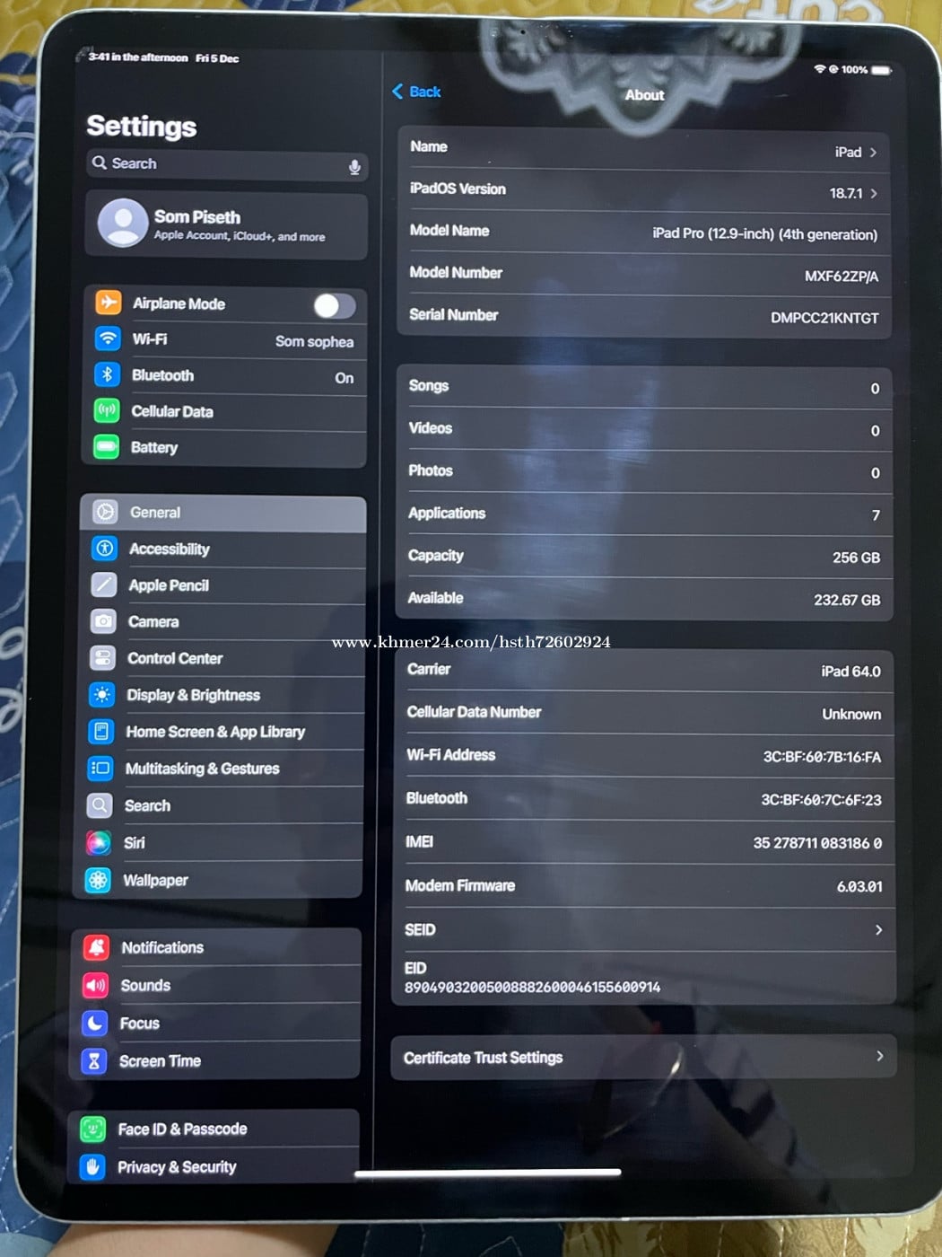
Task: Tap the Bluetooth icon in sidebar
Action: pos(107,375)
